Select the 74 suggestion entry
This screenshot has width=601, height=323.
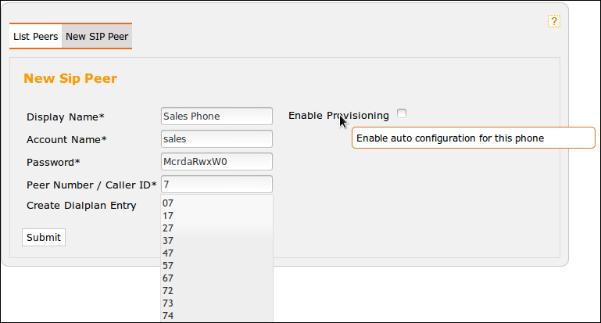(x=169, y=316)
